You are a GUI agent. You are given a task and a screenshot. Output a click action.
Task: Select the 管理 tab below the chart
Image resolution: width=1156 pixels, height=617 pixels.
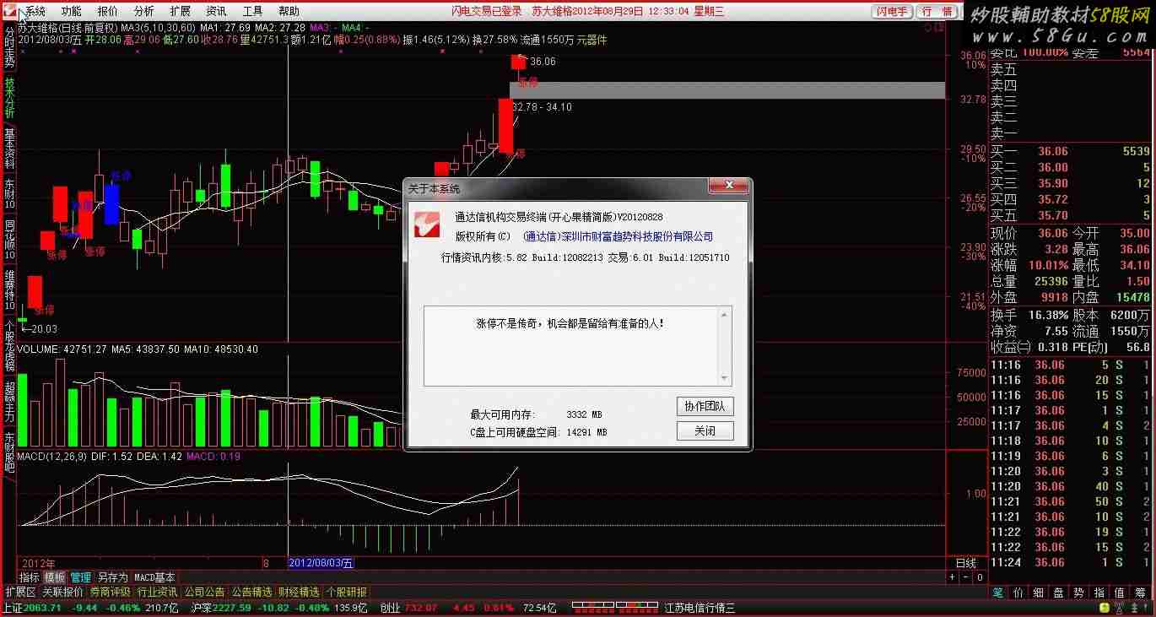point(80,577)
